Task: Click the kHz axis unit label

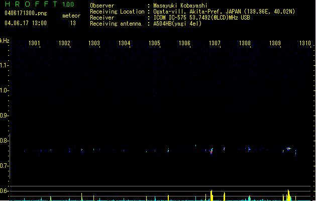Action: point(5,41)
